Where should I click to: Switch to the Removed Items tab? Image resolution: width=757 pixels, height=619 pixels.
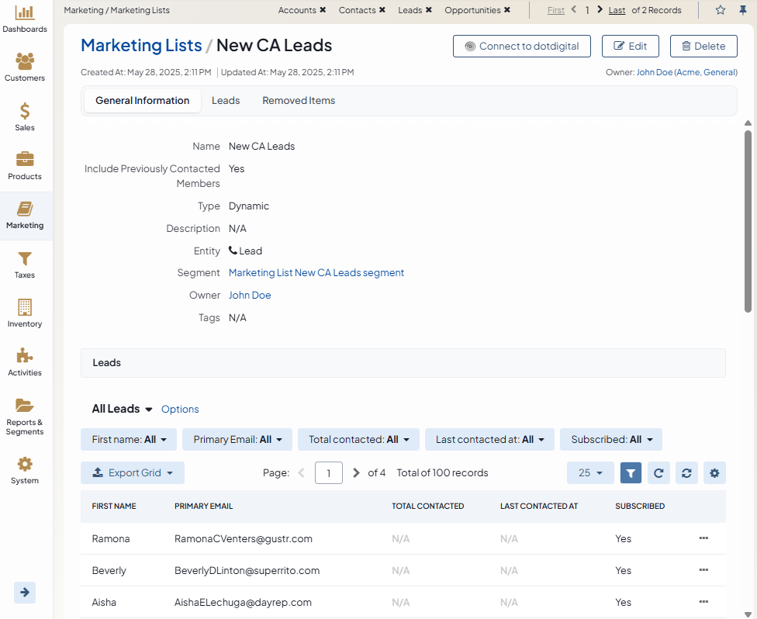pos(299,101)
